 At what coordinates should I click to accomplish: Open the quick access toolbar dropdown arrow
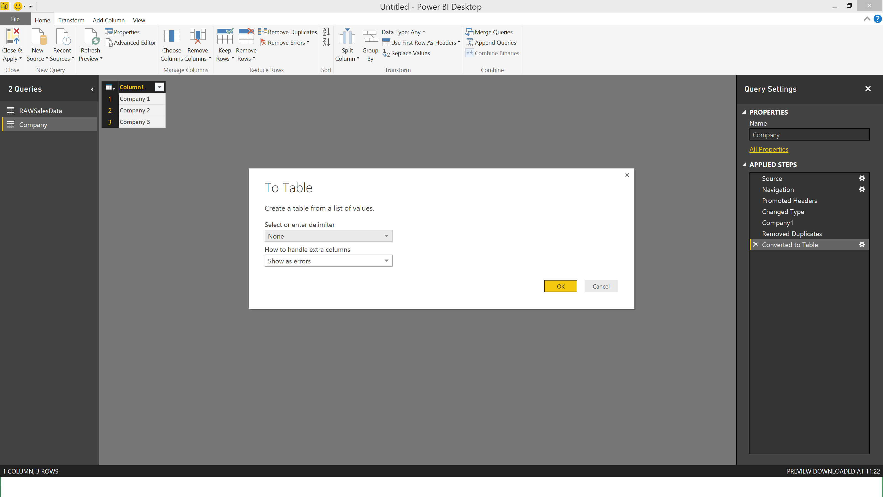(x=31, y=6)
